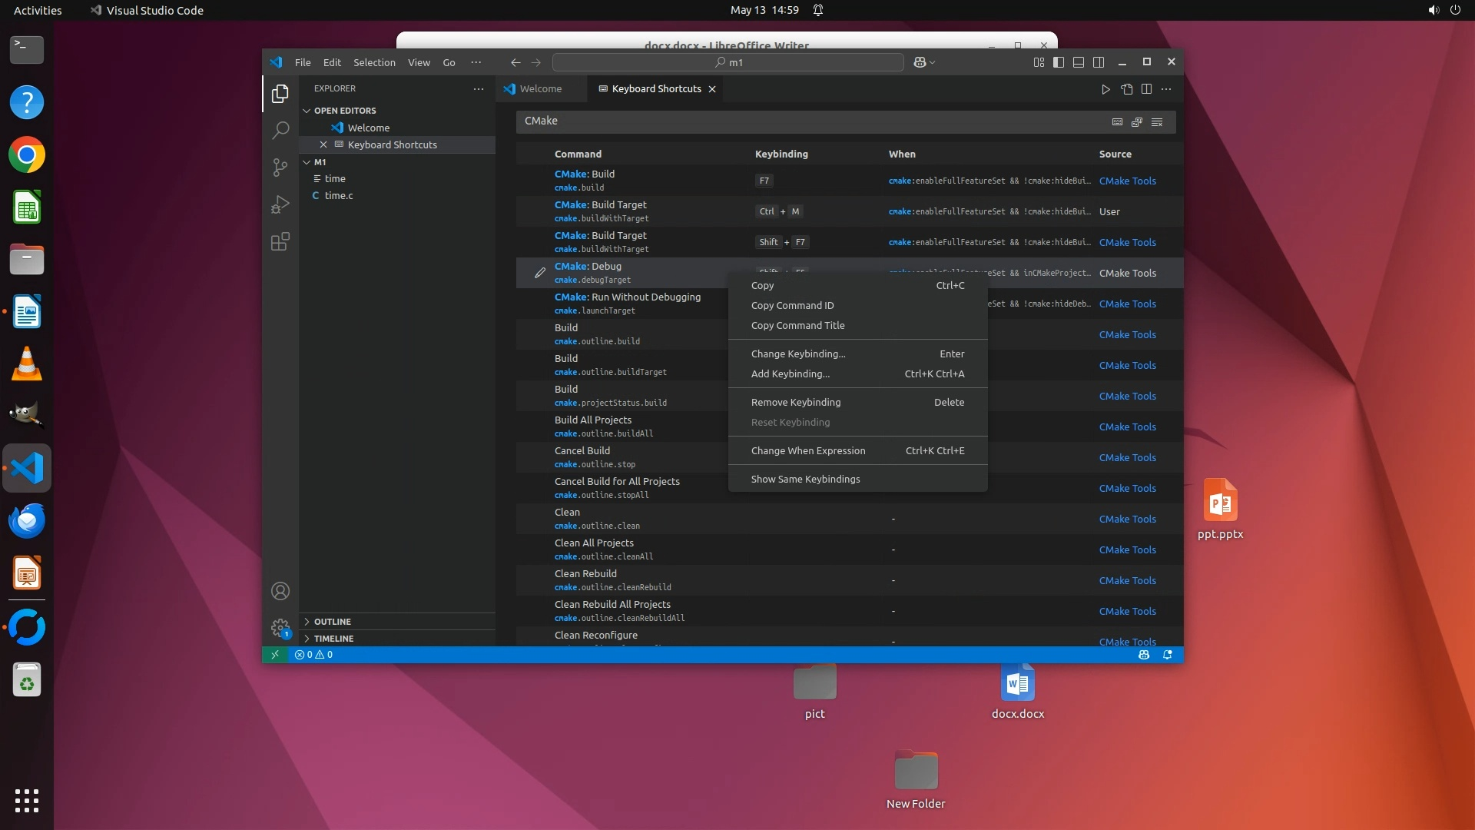Image resolution: width=1475 pixels, height=830 pixels.
Task: Click the CMake keybindings search field
Action: click(807, 121)
